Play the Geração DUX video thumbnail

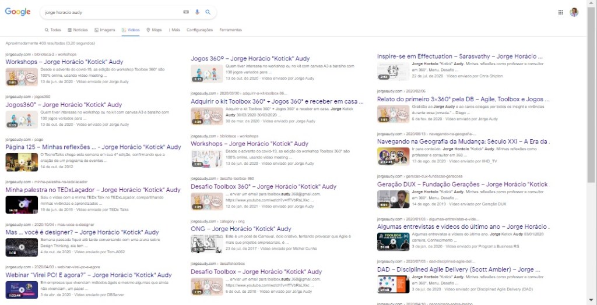pyautogui.click(x=392, y=198)
